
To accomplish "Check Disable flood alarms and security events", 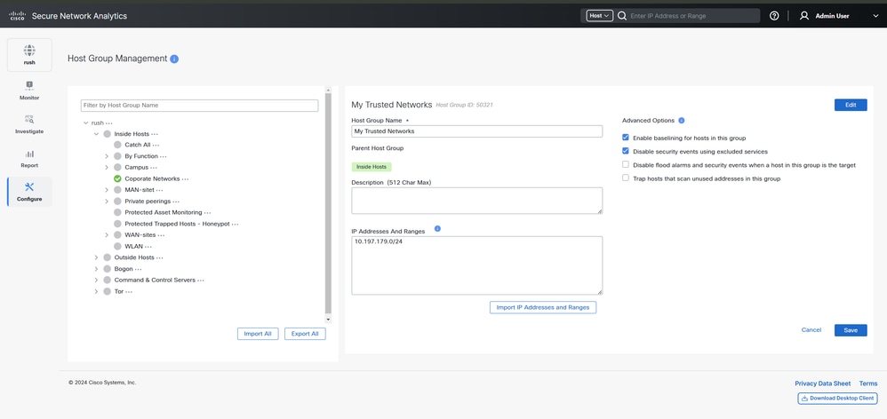I will point(626,164).
